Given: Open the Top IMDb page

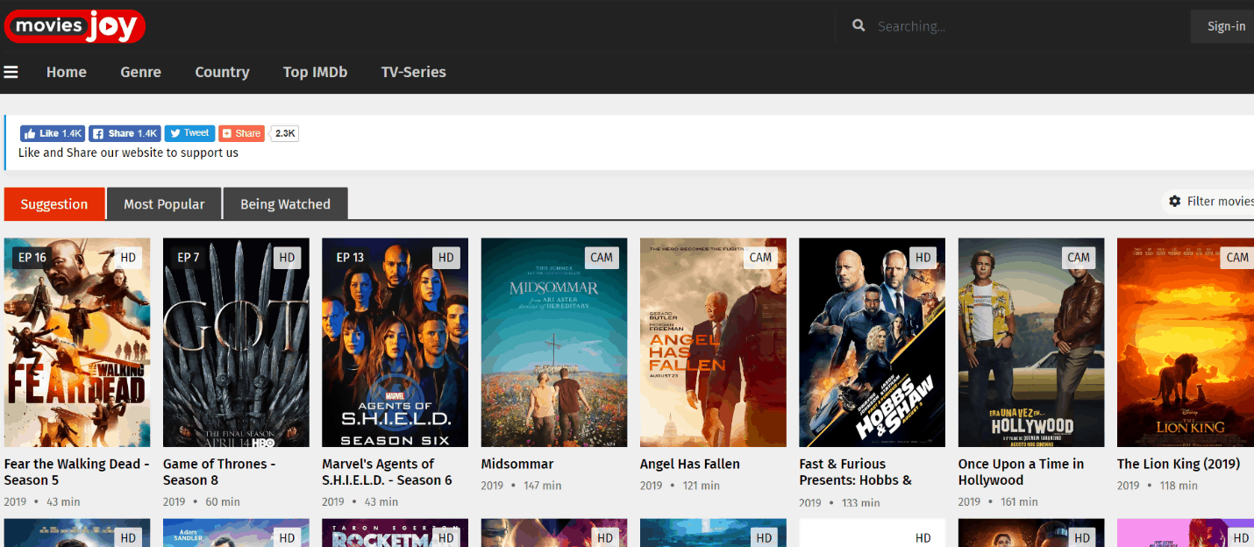Looking at the screenshot, I should [315, 72].
